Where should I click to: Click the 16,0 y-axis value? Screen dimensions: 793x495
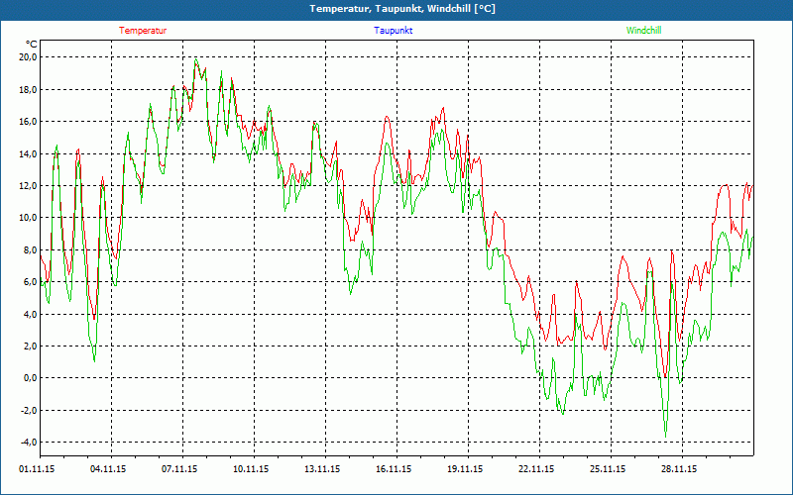[28, 121]
